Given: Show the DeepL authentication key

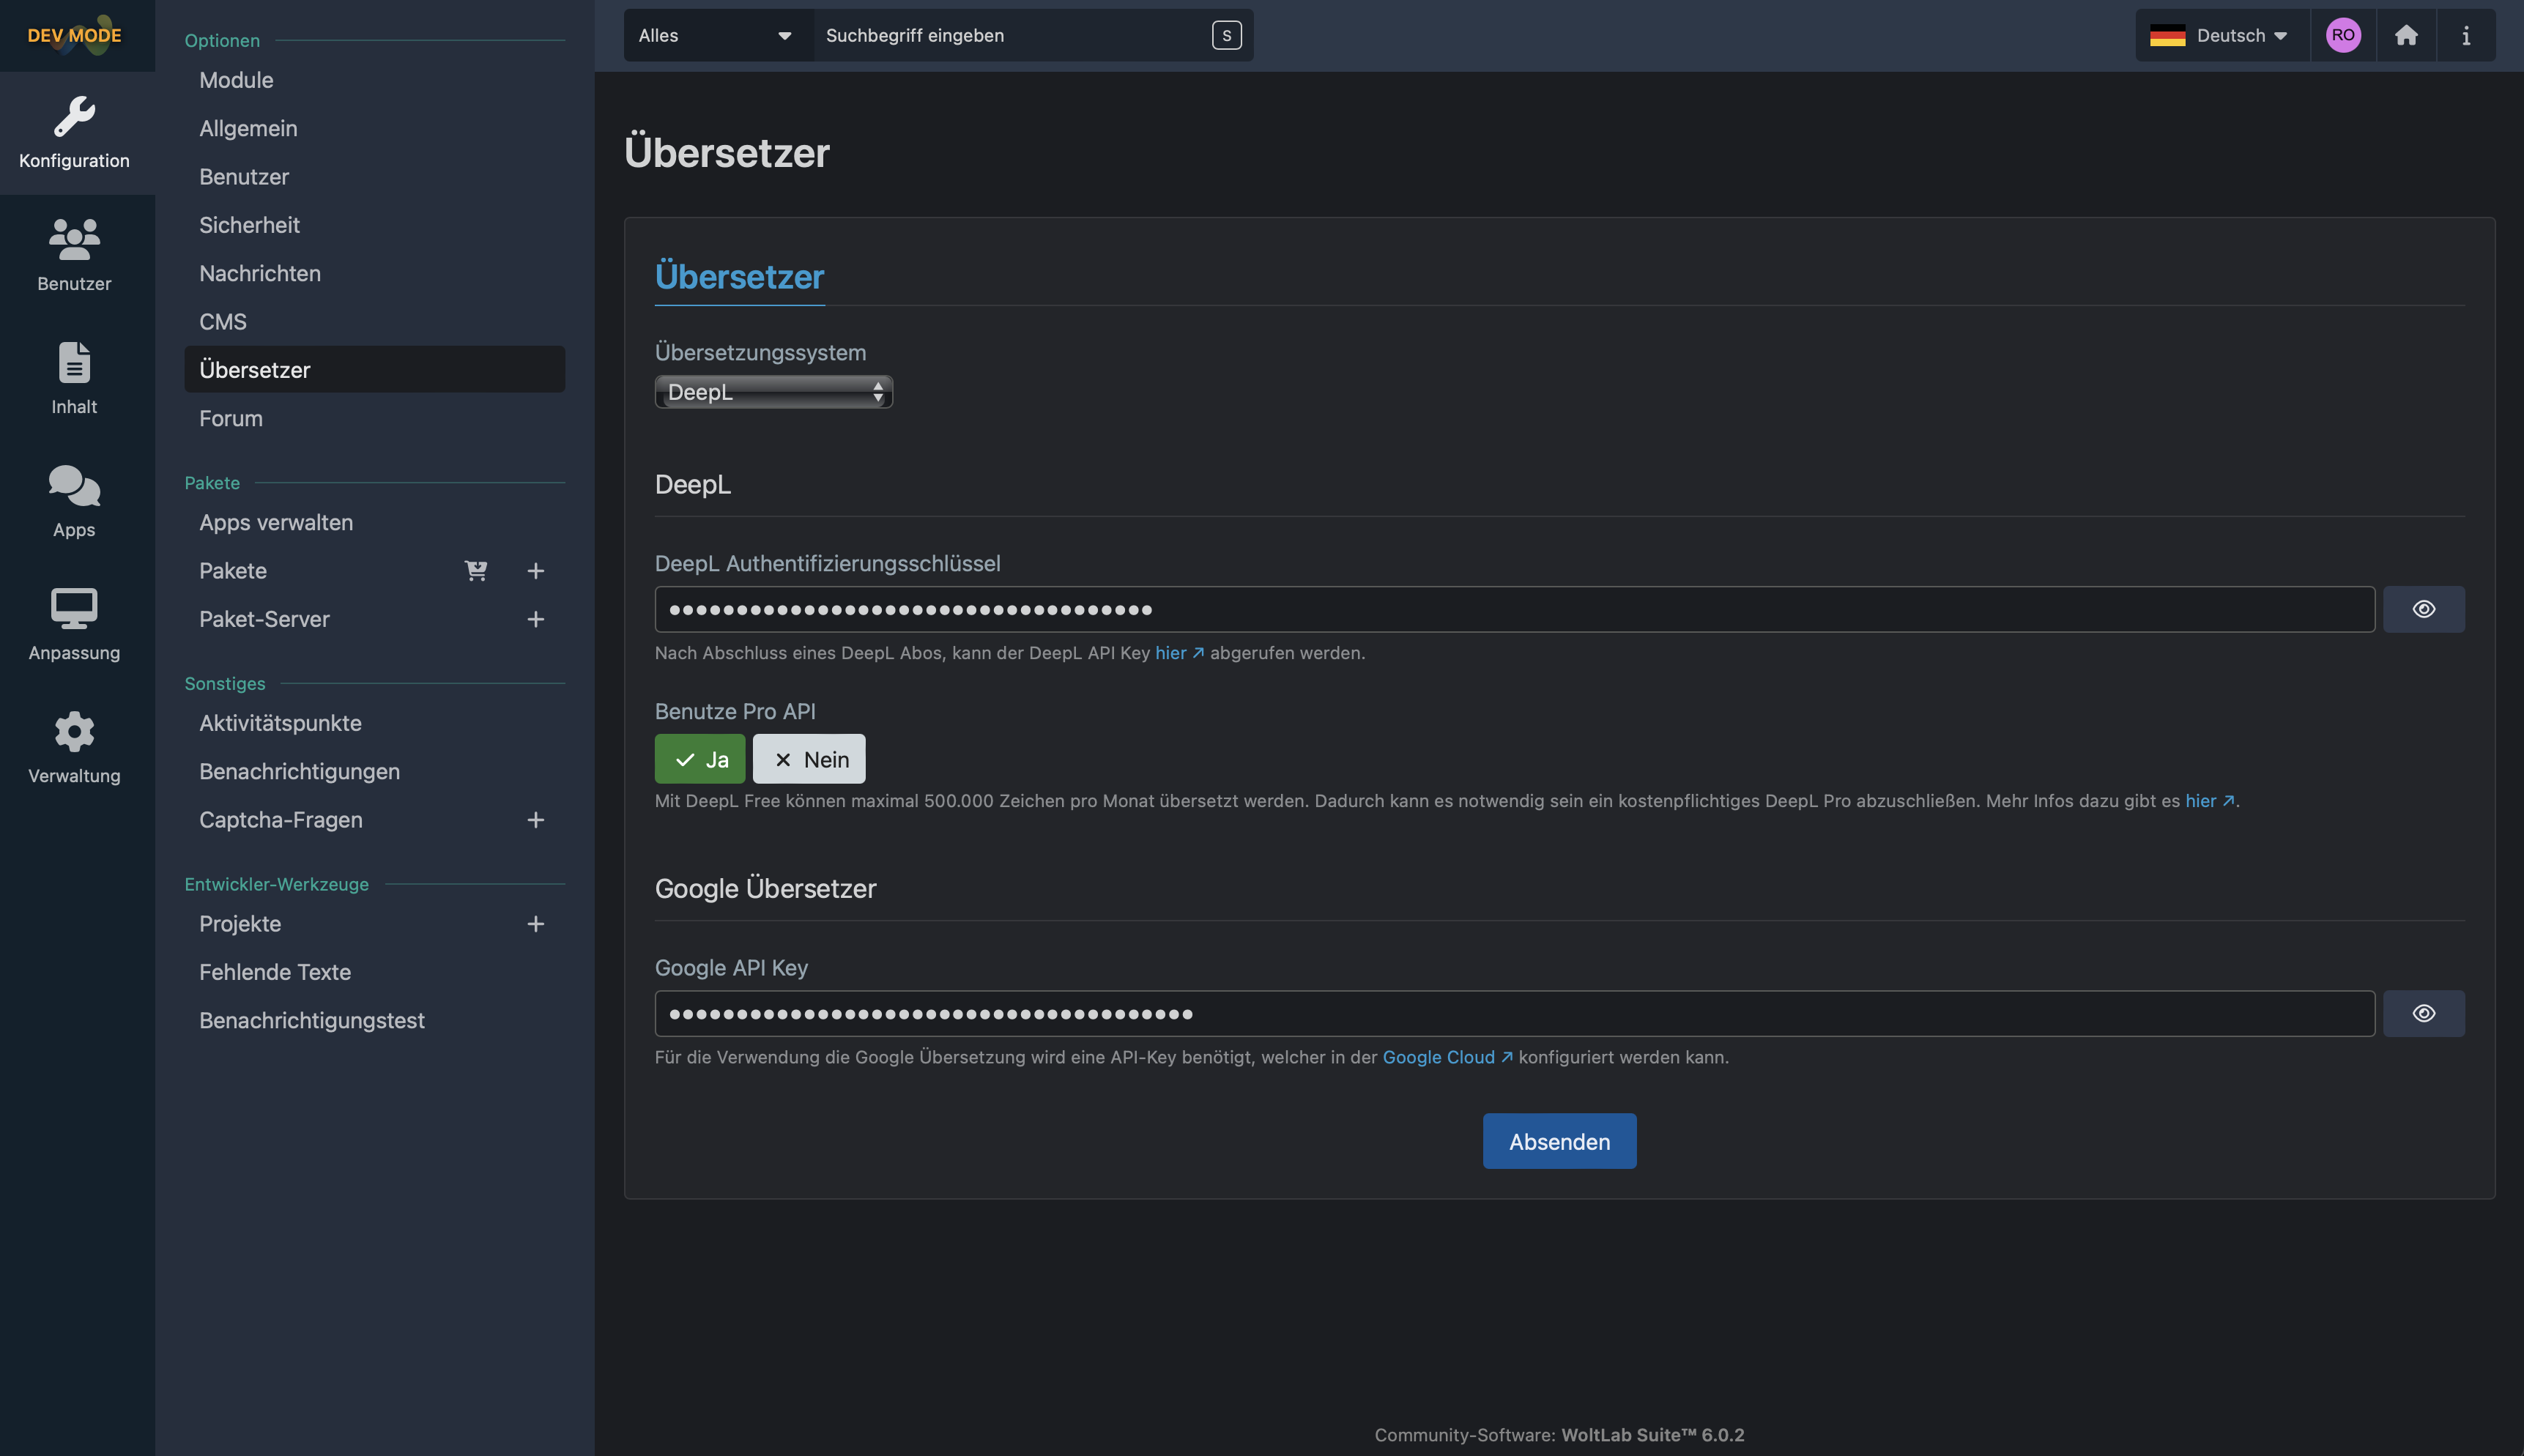Looking at the screenshot, I should click(2423, 609).
